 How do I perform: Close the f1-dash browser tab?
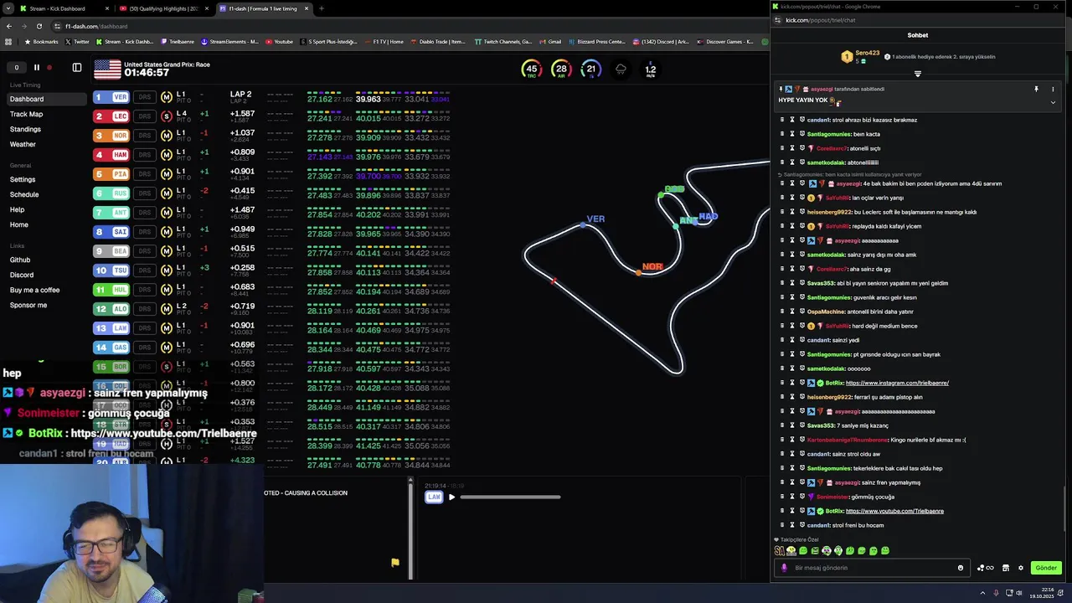(x=307, y=8)
